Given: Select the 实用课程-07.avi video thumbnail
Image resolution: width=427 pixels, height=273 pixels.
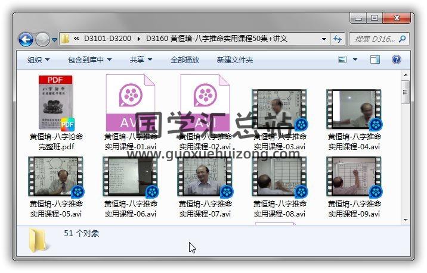Looking at the screenshot, I should point(205,177).
